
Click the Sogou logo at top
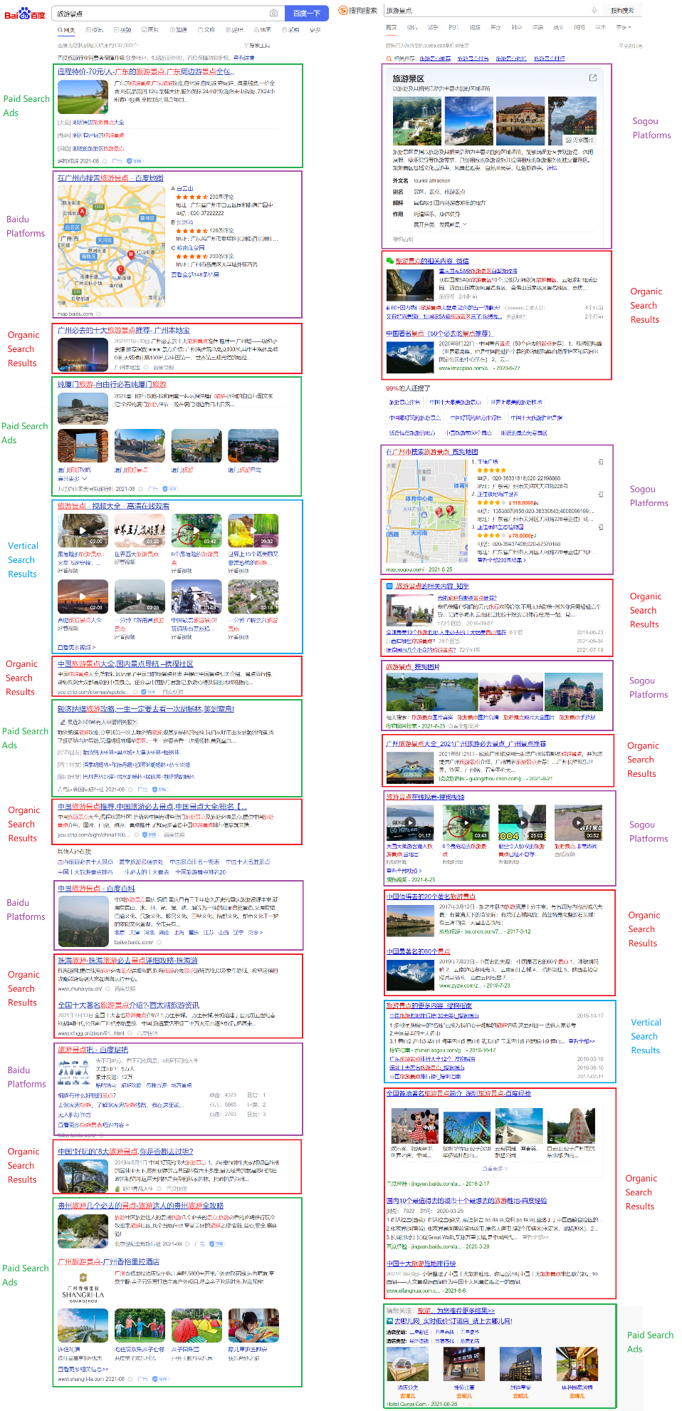358,10
